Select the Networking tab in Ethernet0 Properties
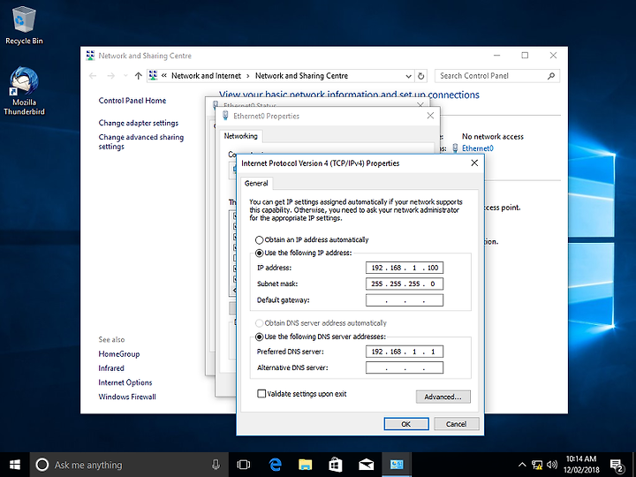636x477 pixels. (x=240, y=136)
